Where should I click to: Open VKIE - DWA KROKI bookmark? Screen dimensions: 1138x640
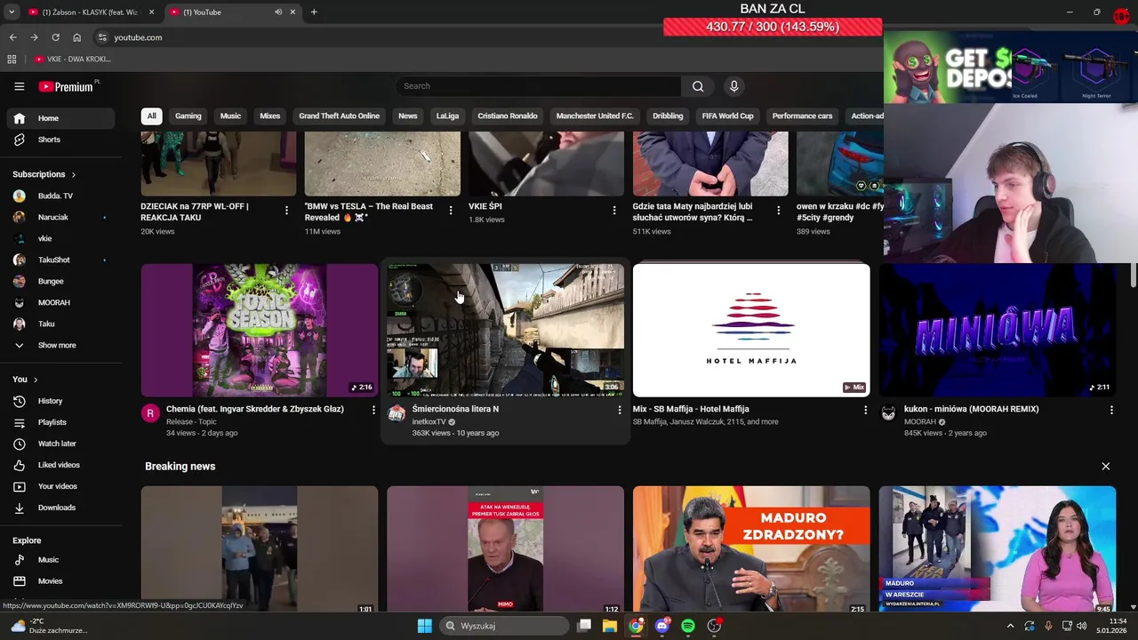(73, 60)
